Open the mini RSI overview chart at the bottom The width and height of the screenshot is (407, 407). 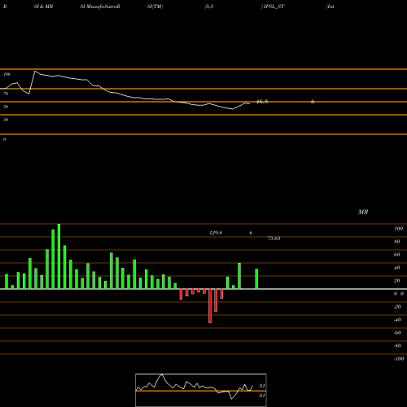tap(201, 390)
